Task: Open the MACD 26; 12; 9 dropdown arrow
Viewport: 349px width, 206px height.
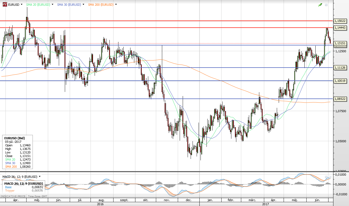Action: pyautogui.click(x=40, y=177)
